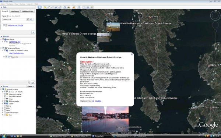
Task: Enable the Vägar layer checkbox
Action: 5,99
